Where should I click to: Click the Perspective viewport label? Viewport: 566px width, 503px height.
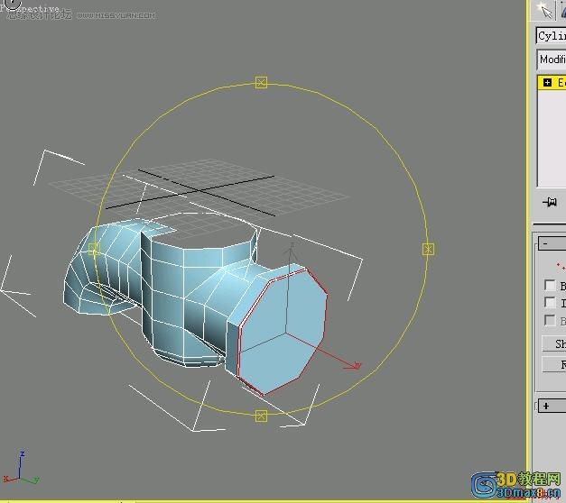pyautogui.click(x=31, y=8)
